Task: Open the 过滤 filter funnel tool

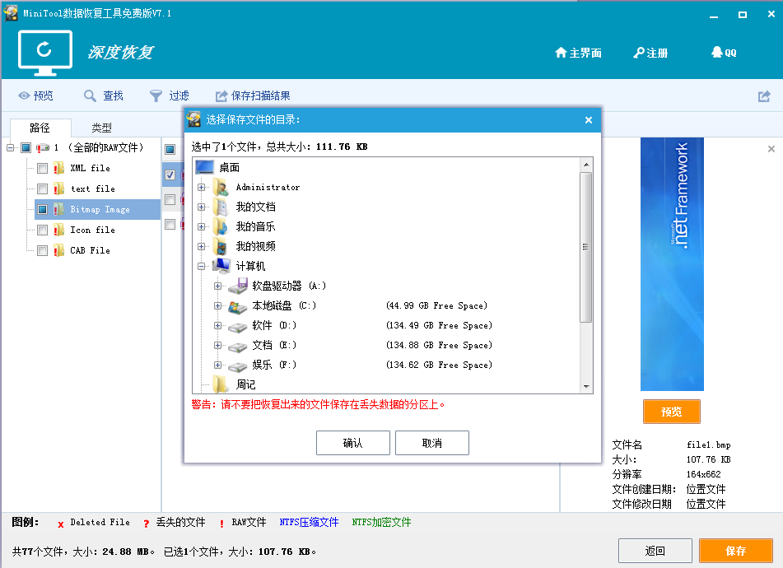Action: pyautogui.click(x=170, y=95)
